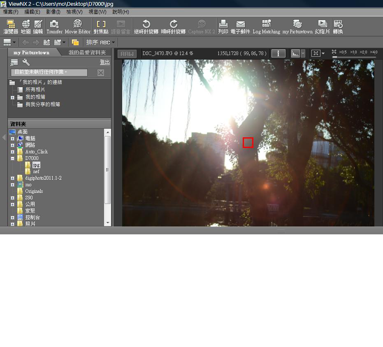Rotate image clockwise (順時針旋轉)
The height and width of the screenshot is (347, 383).
[x=173, y=27]
